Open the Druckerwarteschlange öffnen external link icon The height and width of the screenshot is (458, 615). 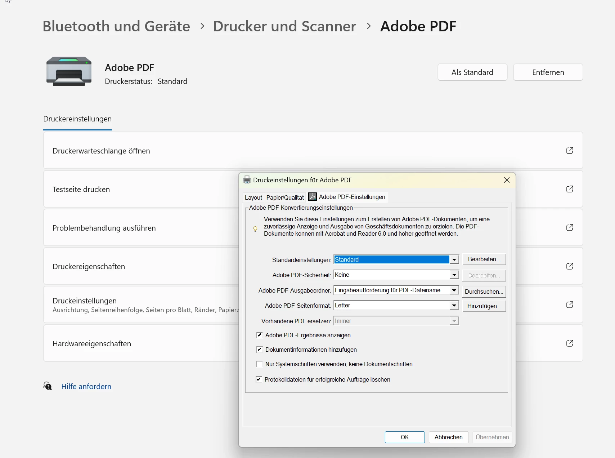pyautogui.click(x=570, y=150)
